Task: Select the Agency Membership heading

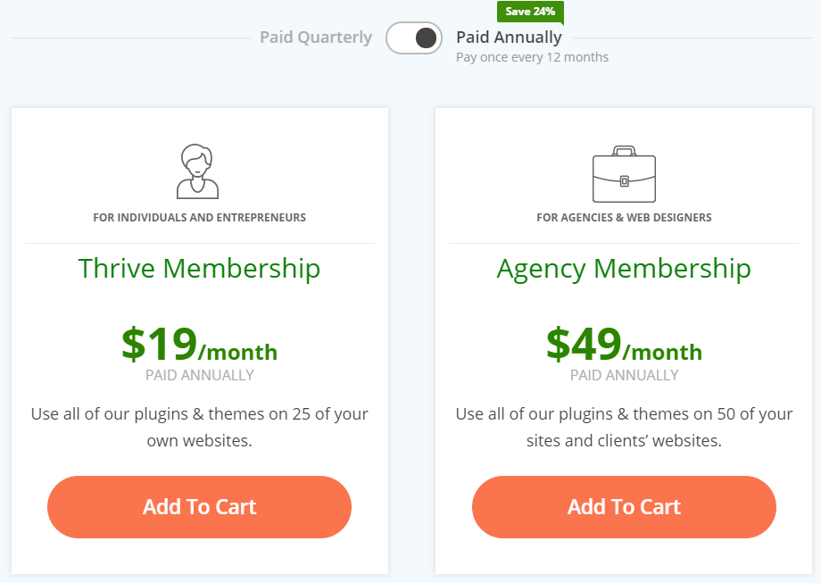Action: 624,268
